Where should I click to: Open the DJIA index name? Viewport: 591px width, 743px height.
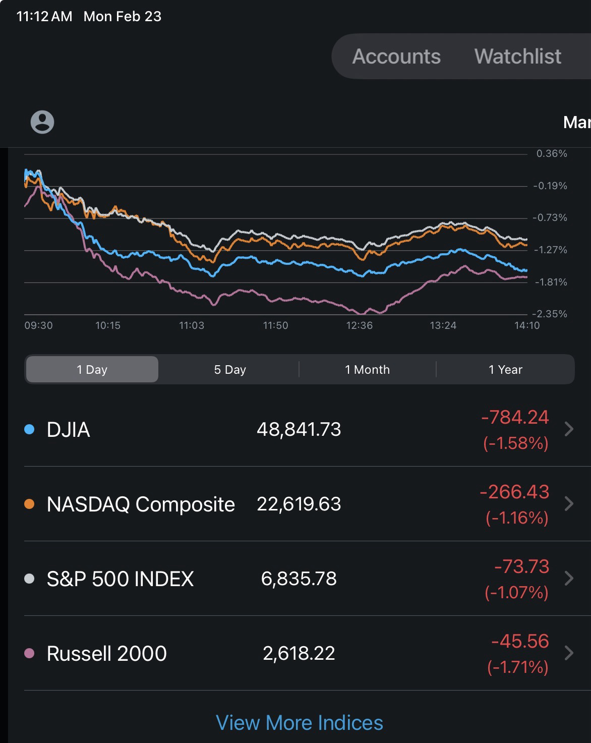pyautogui.click(x=68, y=430)
